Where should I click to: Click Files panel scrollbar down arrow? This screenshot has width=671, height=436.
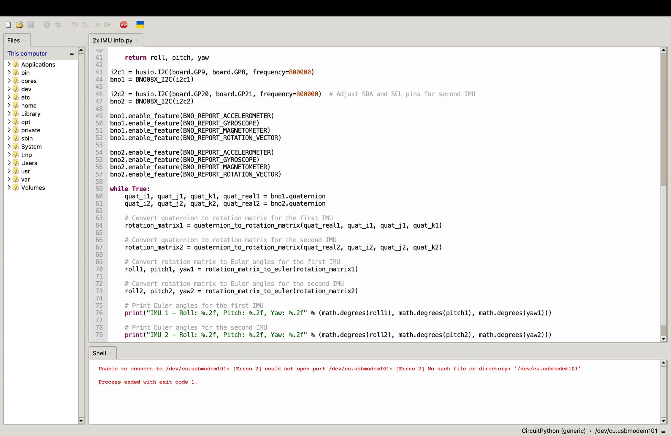(x=81, y=421)
